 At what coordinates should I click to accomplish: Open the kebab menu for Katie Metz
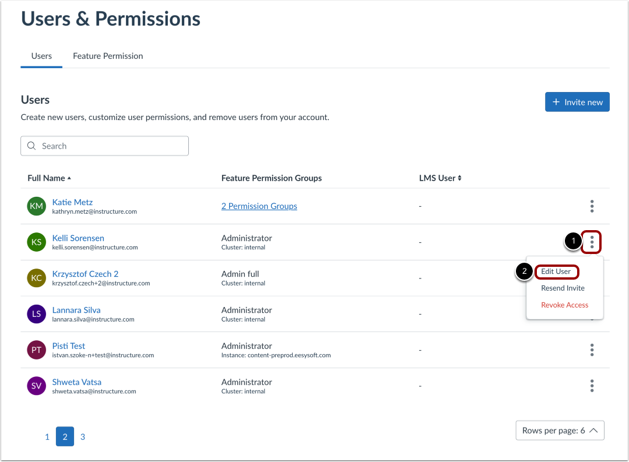coord(592,206)
